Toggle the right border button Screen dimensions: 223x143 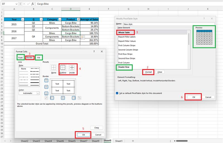74,98
